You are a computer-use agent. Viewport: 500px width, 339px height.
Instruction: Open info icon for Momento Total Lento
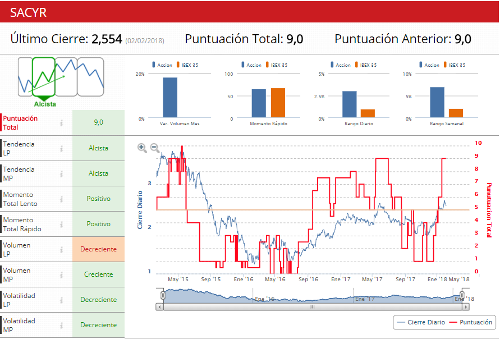pos(61,199)
